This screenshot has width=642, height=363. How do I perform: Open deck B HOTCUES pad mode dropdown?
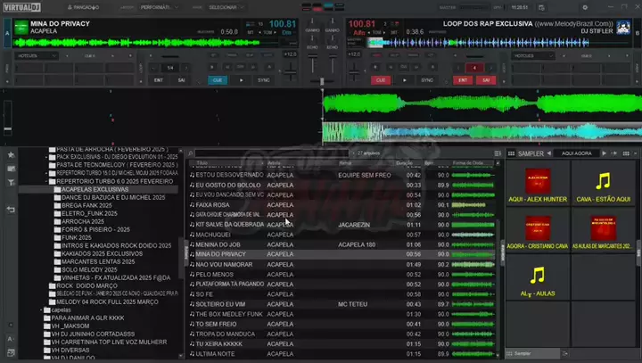coord(532,55)
